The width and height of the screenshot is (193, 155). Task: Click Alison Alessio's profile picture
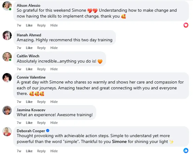[x=7, y=6]
